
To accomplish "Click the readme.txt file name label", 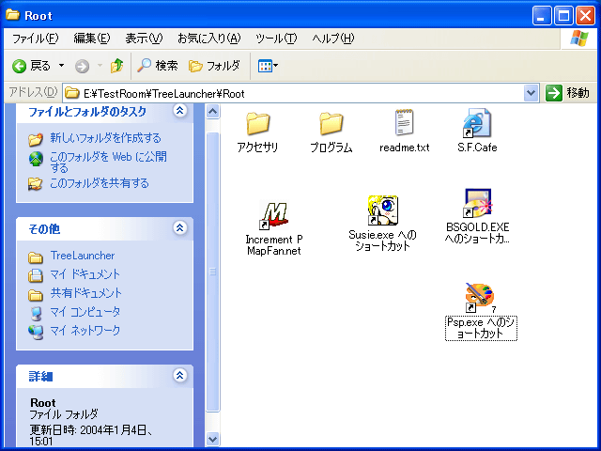I will pyautogui.click(x=405, y=148).
